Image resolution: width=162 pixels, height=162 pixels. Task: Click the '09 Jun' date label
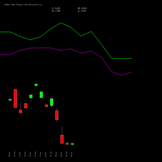pos(9,154)
